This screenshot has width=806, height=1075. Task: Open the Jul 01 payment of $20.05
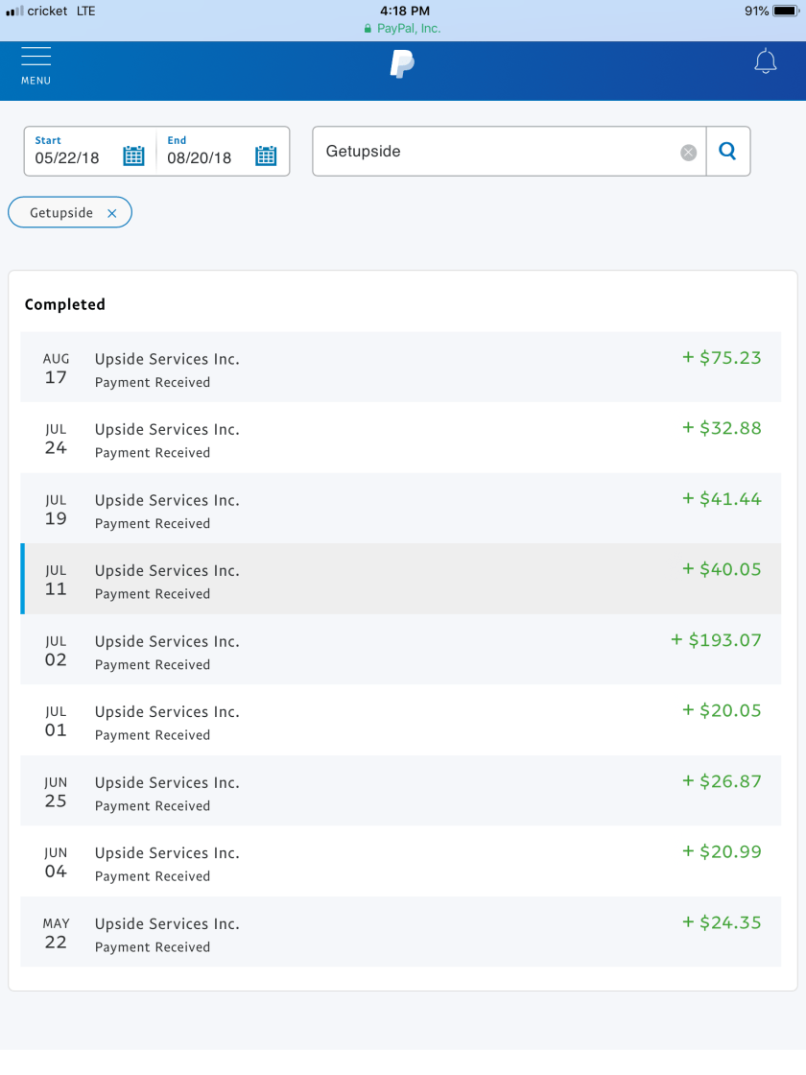[400, 721]
